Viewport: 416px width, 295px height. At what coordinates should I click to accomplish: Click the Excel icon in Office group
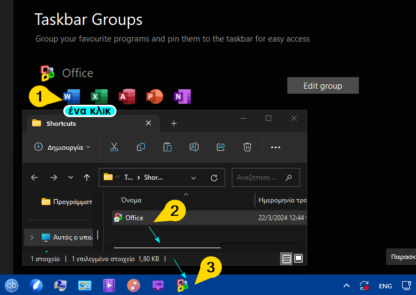click(x=99, y=96)
